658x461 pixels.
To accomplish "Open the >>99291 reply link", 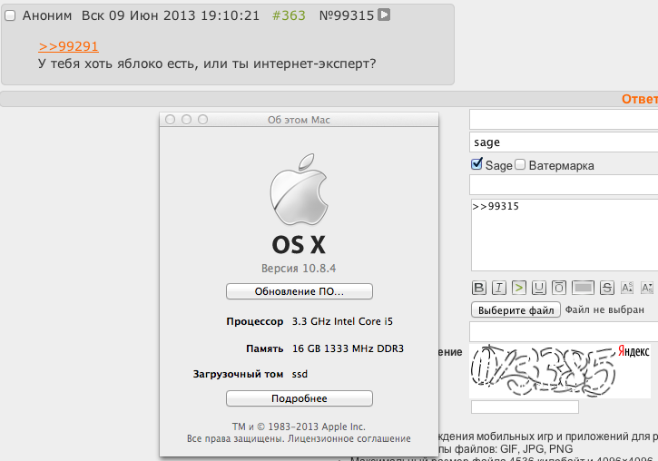I will click(x=68, y=46).
